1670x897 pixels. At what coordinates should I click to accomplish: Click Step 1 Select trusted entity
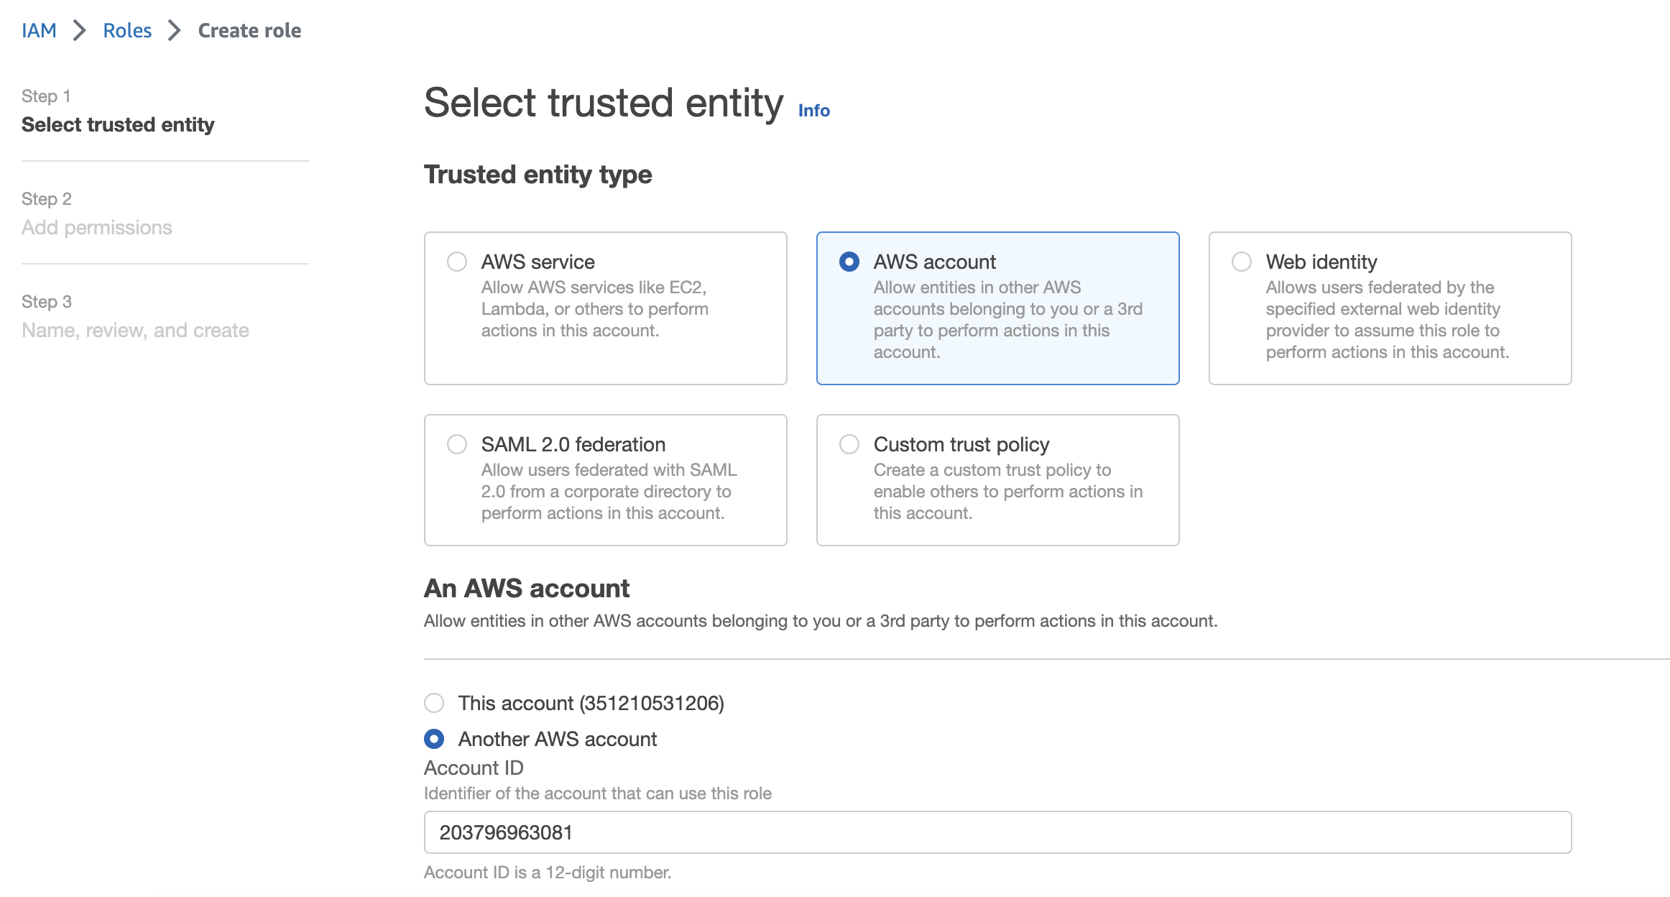tap(118, 111)
